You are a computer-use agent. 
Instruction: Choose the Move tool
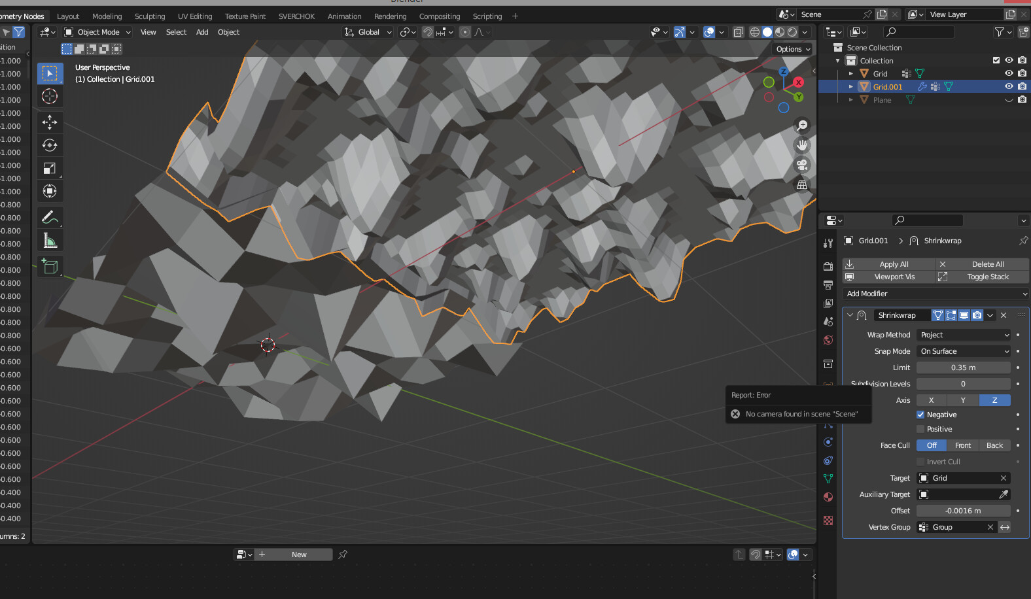point(50,122)
